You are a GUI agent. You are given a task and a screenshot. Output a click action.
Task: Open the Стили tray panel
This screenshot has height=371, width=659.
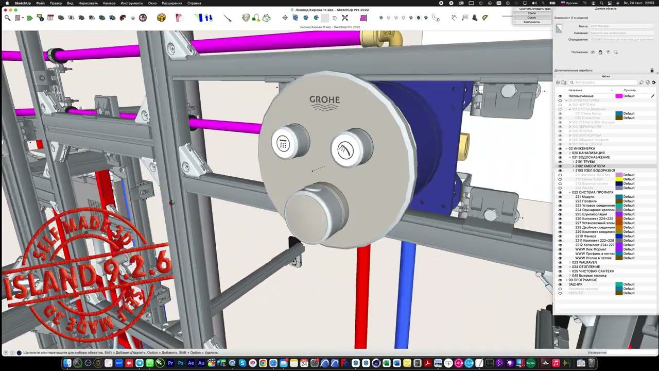532,13
